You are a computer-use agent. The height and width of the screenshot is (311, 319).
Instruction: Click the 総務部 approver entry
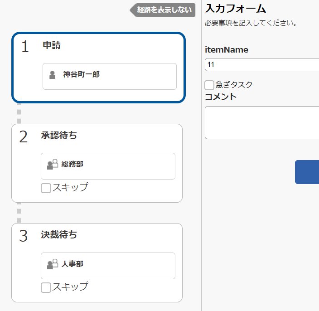click(x=108, y=166)
